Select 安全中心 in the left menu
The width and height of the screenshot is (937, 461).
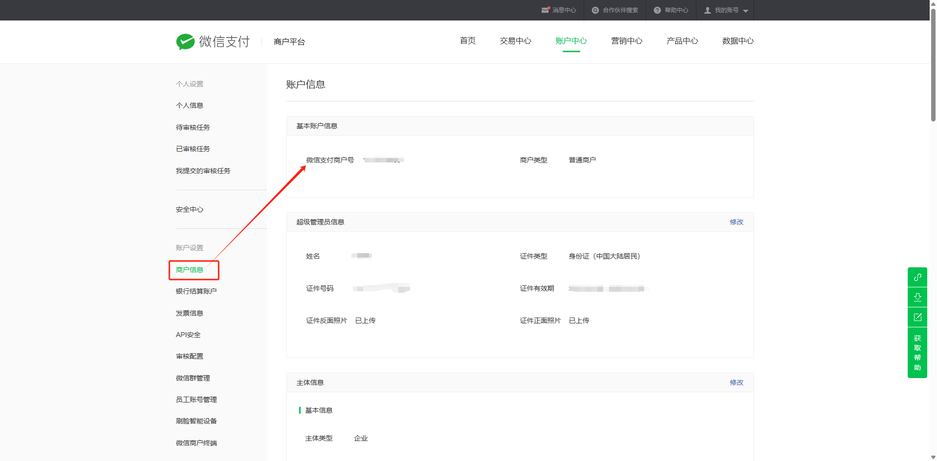click(x=189, y=209)
